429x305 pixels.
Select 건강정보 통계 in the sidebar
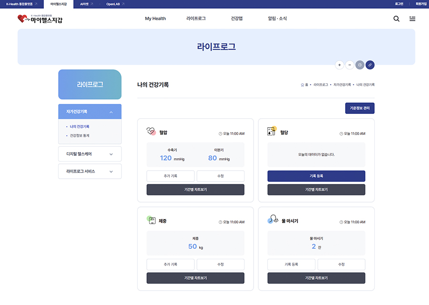[x=80, y=135]
